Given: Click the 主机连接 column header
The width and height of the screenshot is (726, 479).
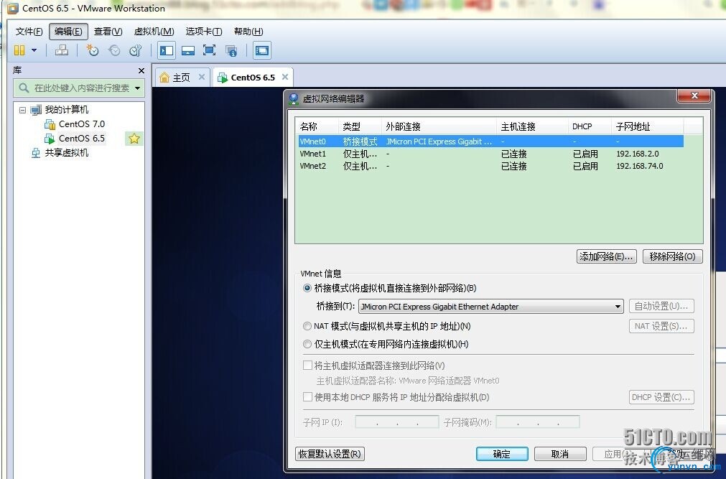Looking at the screenshot, I should [532, 126].
